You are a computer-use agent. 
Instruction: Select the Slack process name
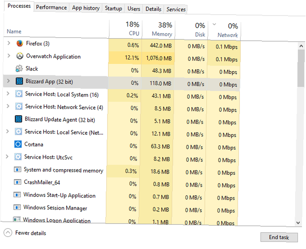coord(32,69)
